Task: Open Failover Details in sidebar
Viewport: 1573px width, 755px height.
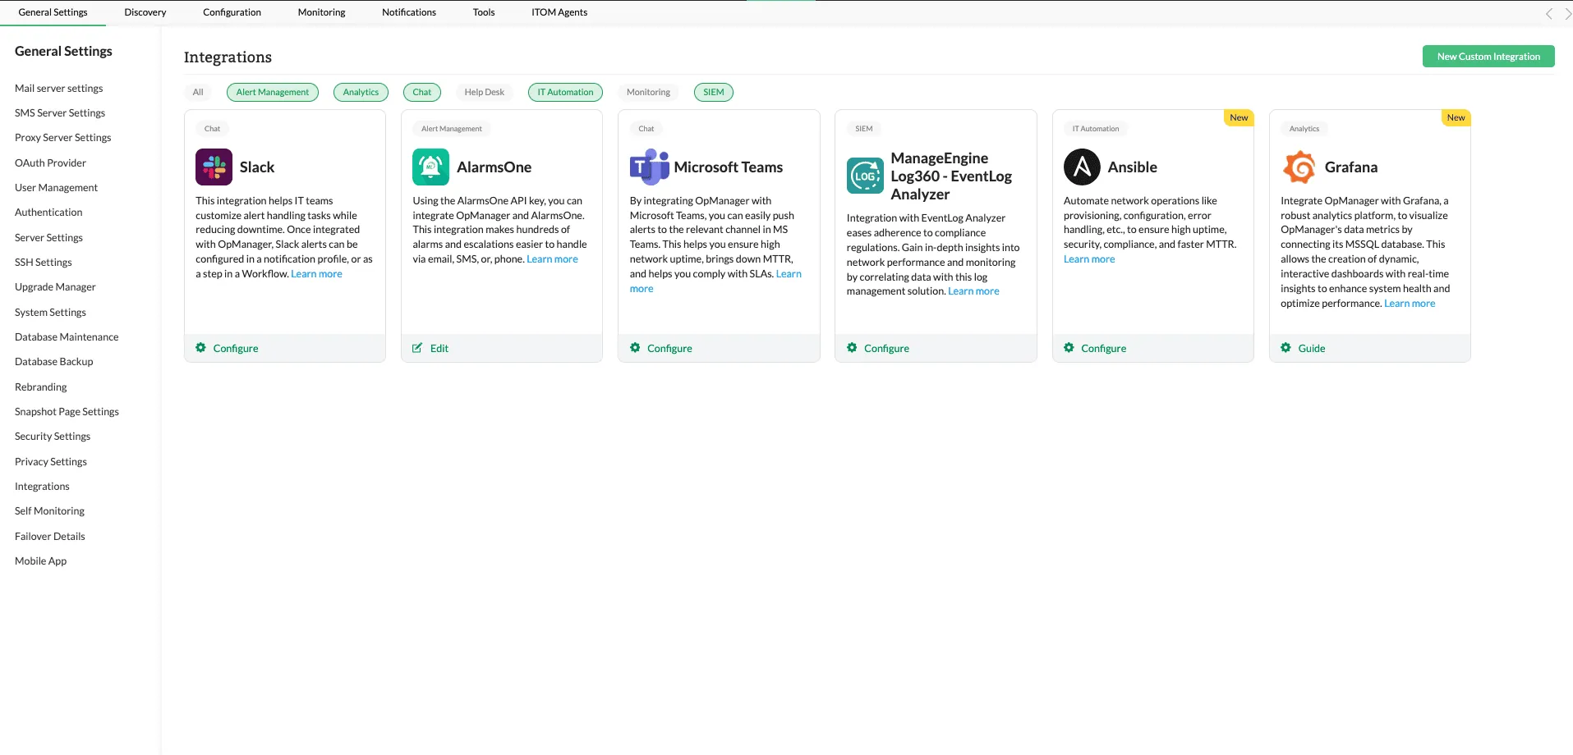Action: (x=50, y=536)
